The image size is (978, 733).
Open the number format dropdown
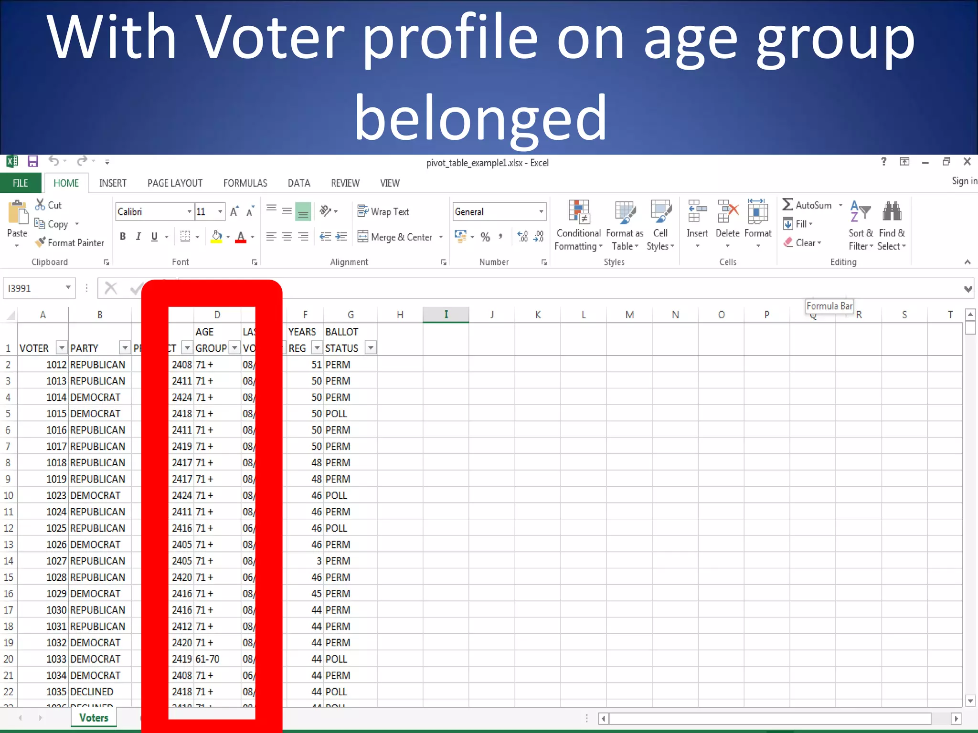point(541,211)
